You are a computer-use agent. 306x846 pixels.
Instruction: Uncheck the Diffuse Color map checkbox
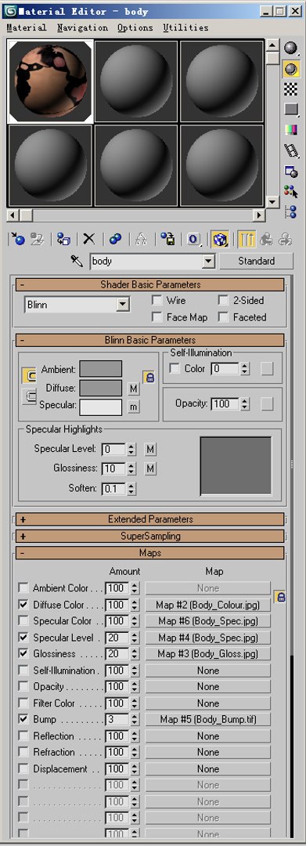[x=23, y=604]
